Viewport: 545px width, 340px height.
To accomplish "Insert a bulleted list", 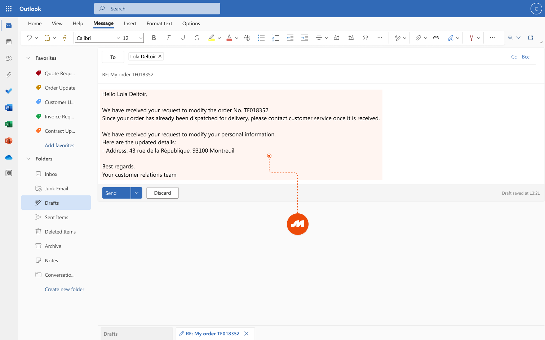I will [261, 38].
